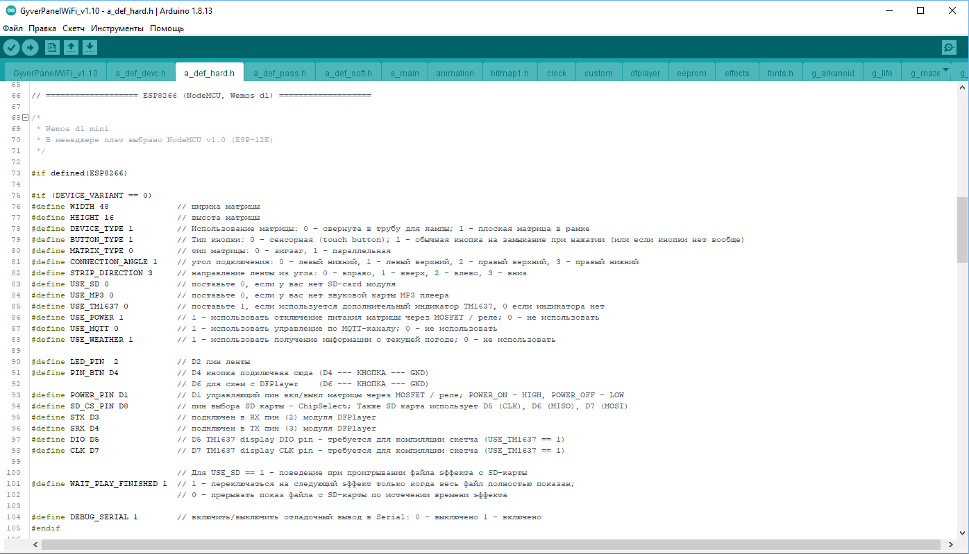Switch to the a_main tab

pyautogui.click(x=405, y=73)
